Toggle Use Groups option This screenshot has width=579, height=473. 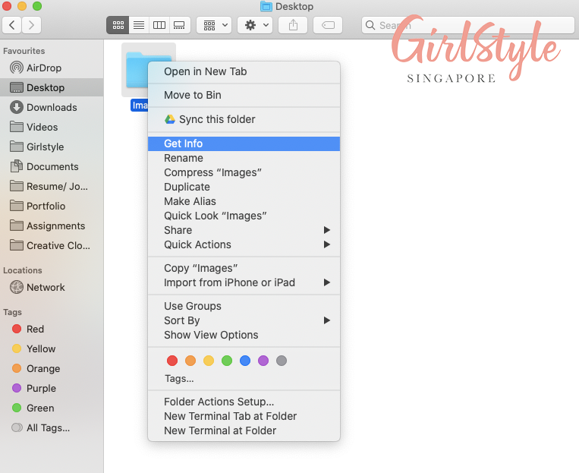pyautogui.click(x=244, y=306)
